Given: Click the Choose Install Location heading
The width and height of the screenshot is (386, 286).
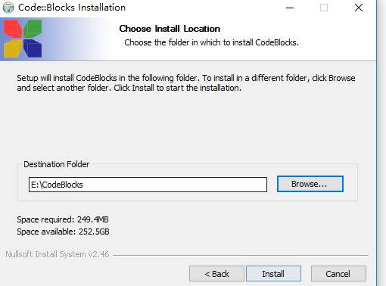Looking at the screenshot, I should coord(170,29).
